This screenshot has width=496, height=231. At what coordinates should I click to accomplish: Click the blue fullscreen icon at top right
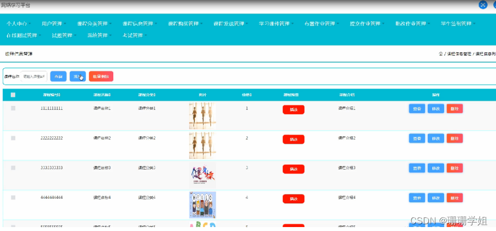[482, 5]
